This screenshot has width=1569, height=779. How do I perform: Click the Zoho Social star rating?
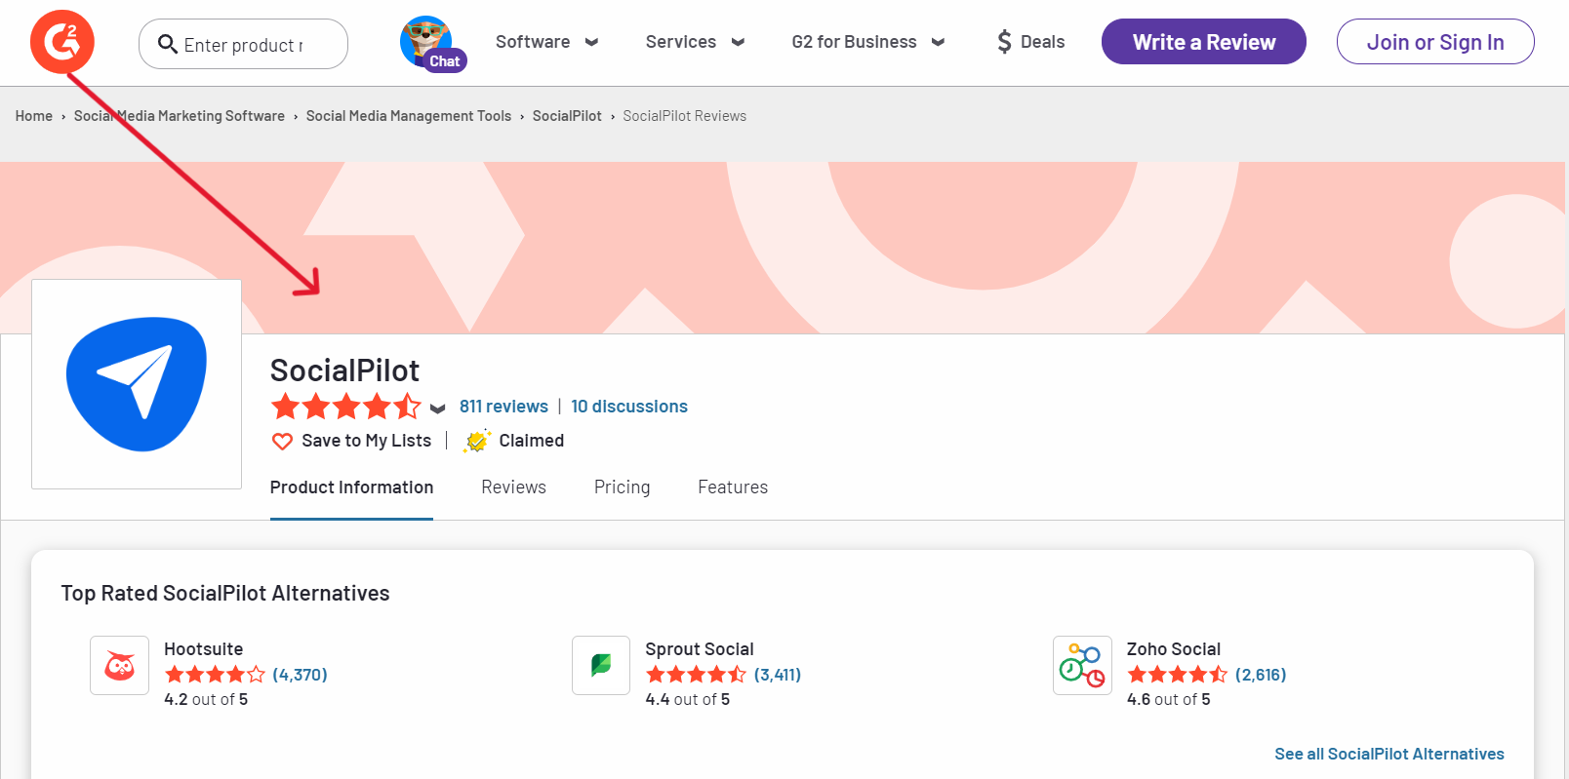[1178, 675]
